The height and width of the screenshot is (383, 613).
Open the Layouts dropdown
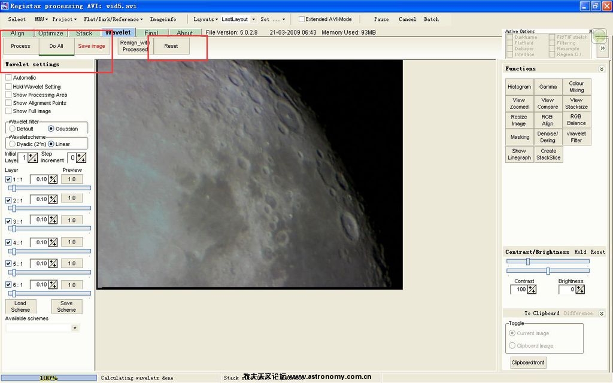click(x=206, y=19)
